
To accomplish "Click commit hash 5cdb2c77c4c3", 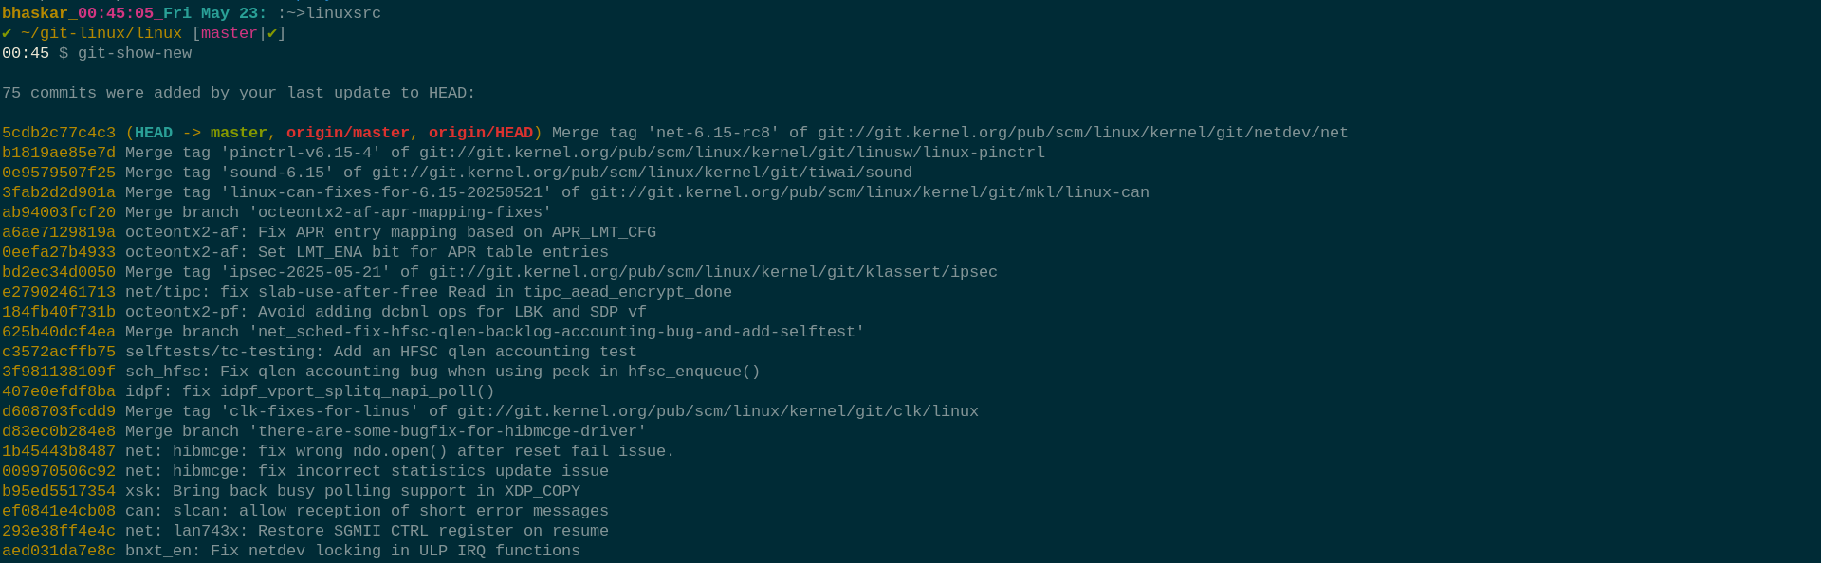I will tap(59, 133).
